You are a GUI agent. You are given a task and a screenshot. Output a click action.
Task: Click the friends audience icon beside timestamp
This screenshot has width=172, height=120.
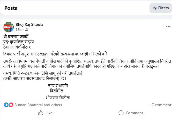click(x=27, y=30)
